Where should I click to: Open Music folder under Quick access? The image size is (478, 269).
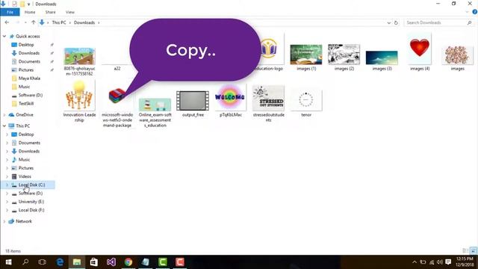[x=24, y=87]
